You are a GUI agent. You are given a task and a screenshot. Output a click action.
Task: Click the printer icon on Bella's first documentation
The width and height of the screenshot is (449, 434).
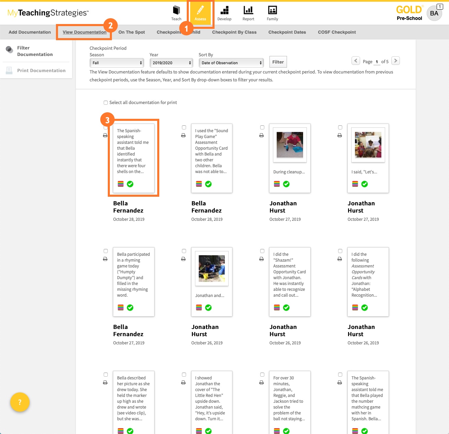point(105,135)
